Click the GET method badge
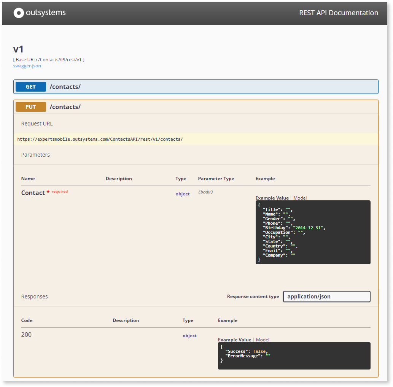 pyautogui.click(x=30, y=87)
